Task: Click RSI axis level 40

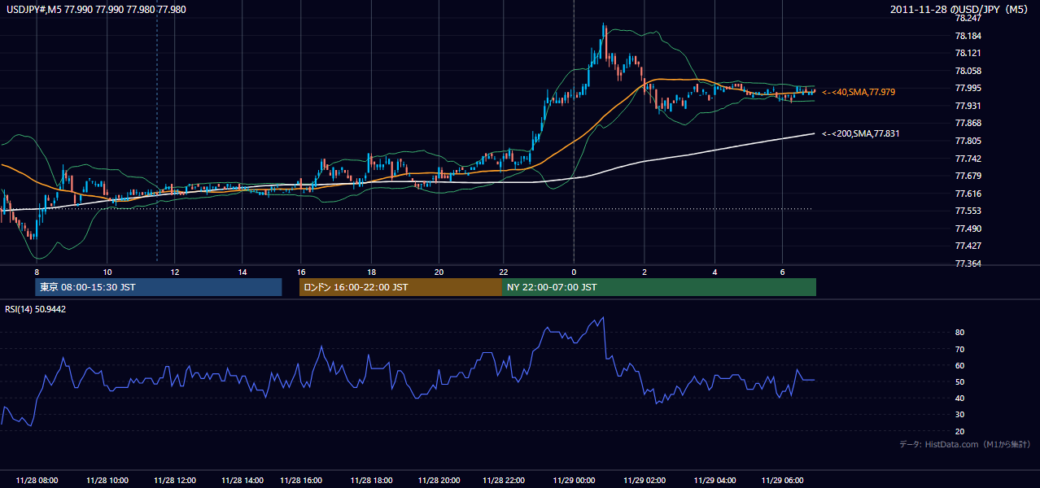Action: 960,398
